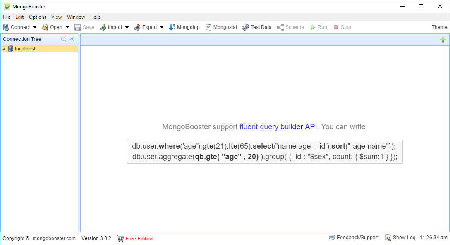This screenshot has height=245, width=450.
Task: Select the localhost server icon
Action: [11, 49]
